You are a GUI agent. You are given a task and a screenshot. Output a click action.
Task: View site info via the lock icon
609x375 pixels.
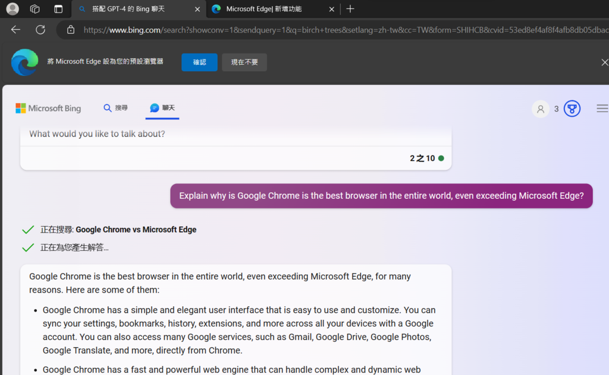[x=71, y=30]
